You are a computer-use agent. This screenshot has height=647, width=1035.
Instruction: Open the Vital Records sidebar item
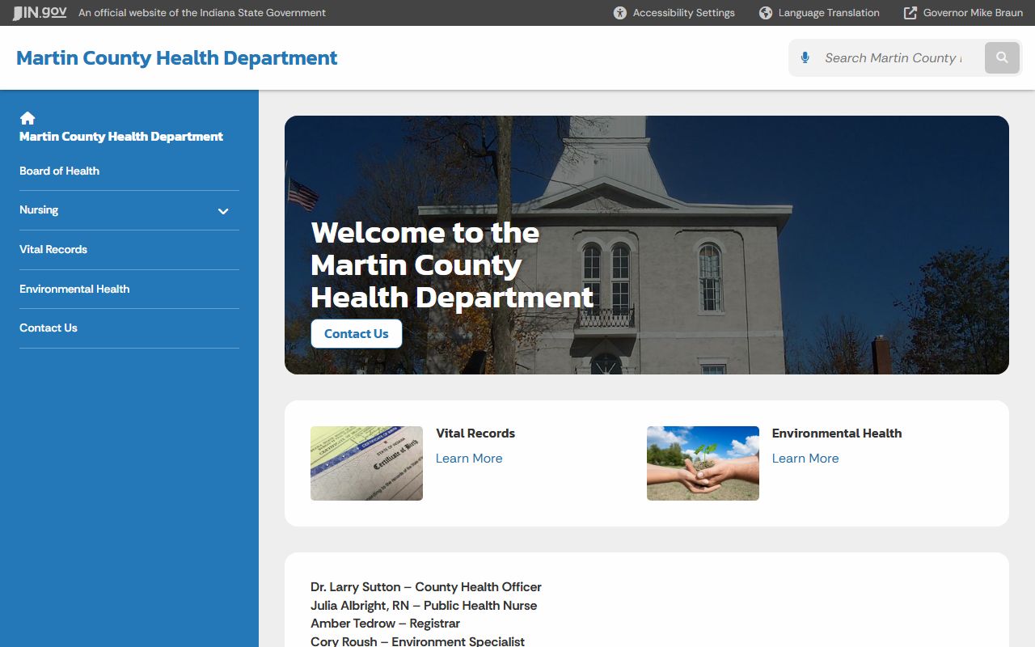[53, 249]
